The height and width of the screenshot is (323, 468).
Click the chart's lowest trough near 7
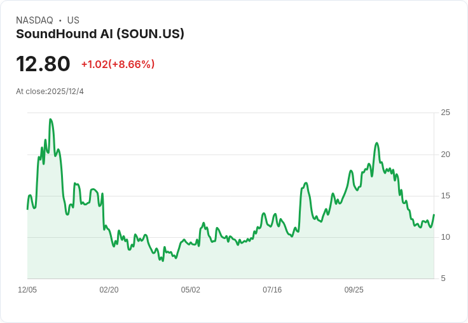click(163, 261)
